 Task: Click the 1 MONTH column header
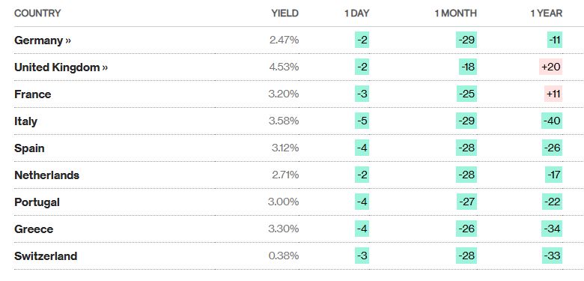click(455, 13)
